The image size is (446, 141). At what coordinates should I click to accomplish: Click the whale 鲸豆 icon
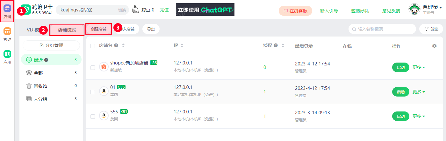tap(136, 10)
